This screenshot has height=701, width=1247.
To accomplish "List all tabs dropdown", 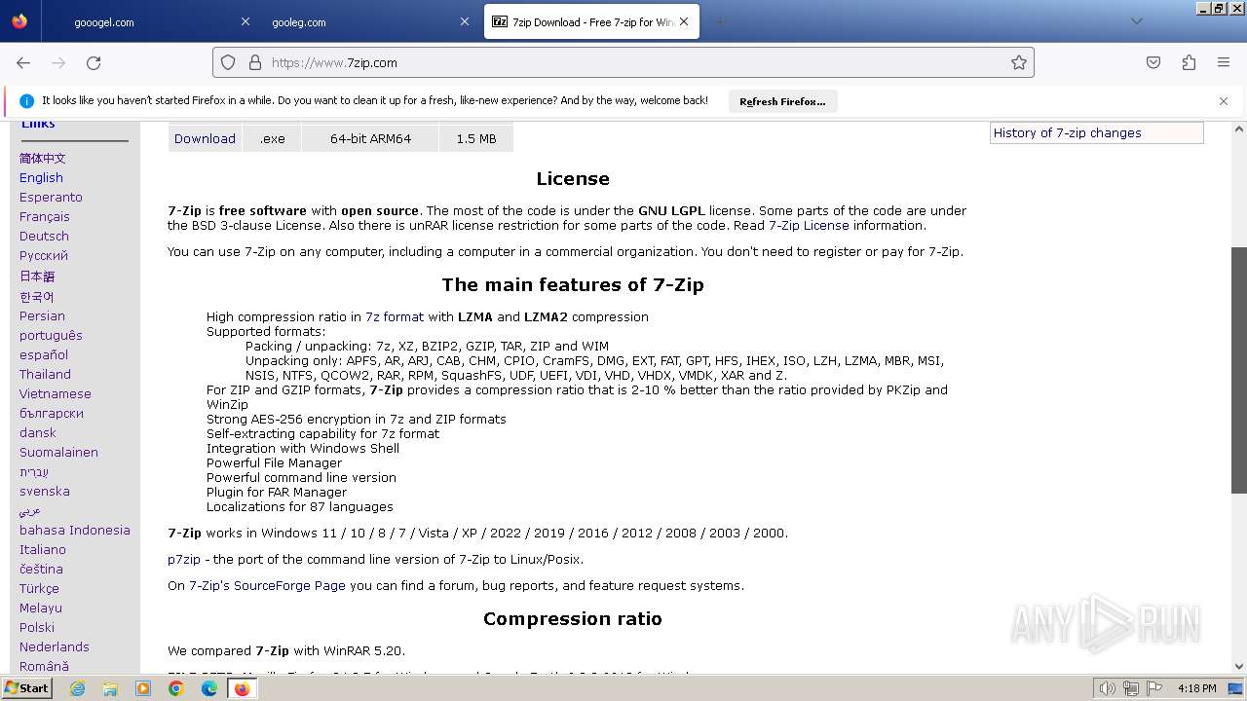I will pyautogui.click(x=1136, y=21).
